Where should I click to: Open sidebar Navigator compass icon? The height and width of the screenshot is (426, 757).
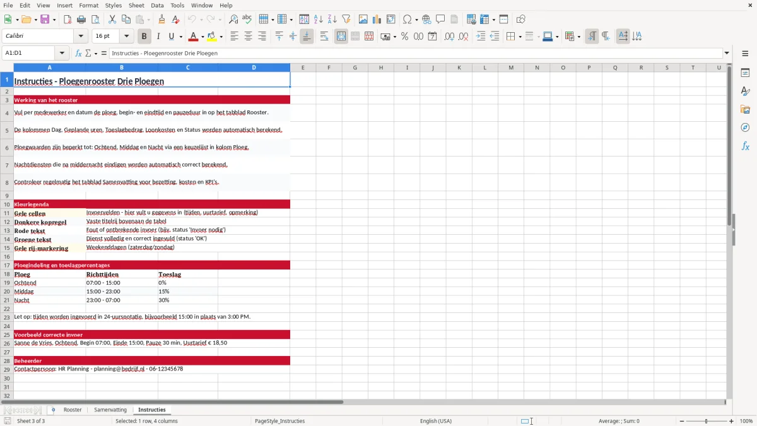pos(745,127)
